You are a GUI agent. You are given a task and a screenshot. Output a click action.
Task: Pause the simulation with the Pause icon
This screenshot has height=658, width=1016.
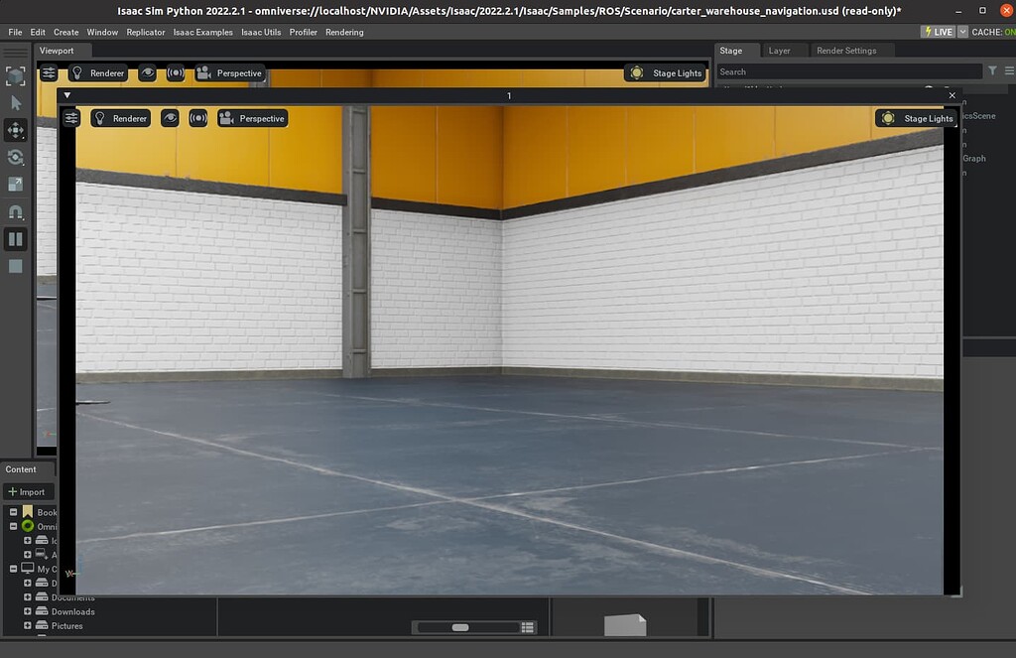tap(14, 238)
